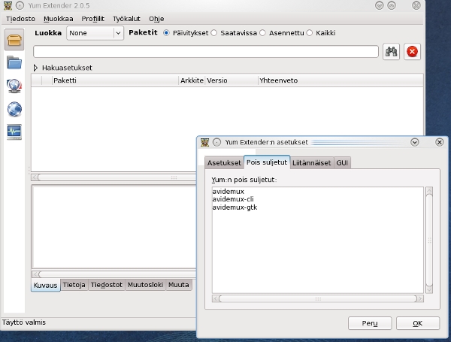Viewport: 451px width, 342px height.
Task: Click the OK button
Action: pos(418,323)
